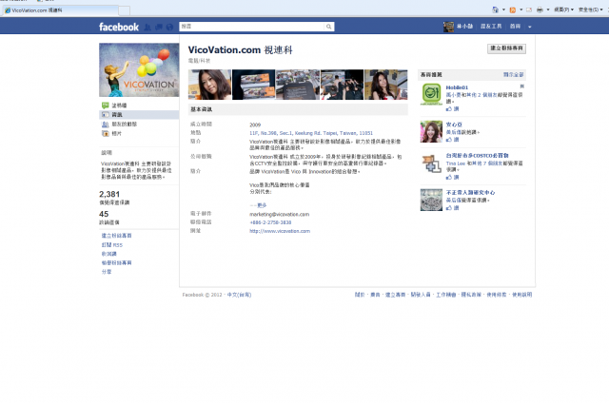Image resolution: width=609 pixels, height=403 pixels.
Task: Click the Tina Lee friend link
Action: [456, 163]
